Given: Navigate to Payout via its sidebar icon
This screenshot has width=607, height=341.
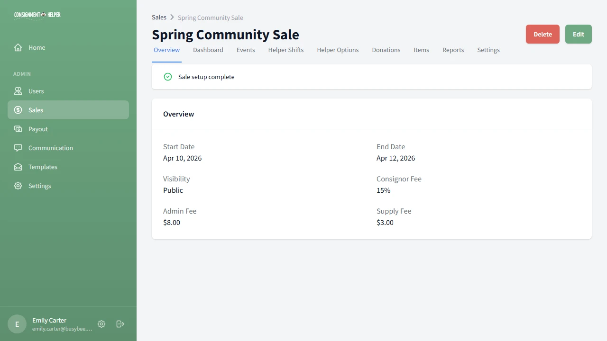Looking at the screenshot, I should (18, 129).
